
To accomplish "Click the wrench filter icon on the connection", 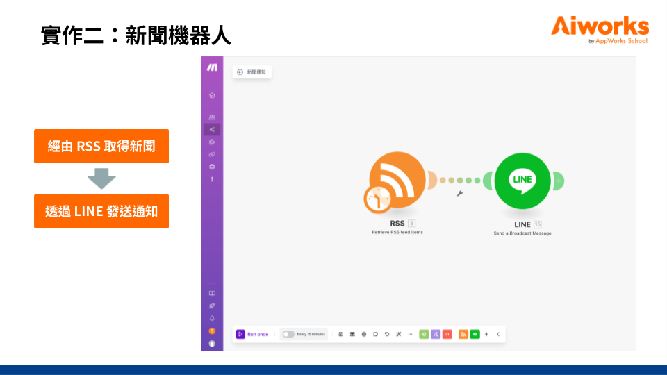I will (460, 194).
